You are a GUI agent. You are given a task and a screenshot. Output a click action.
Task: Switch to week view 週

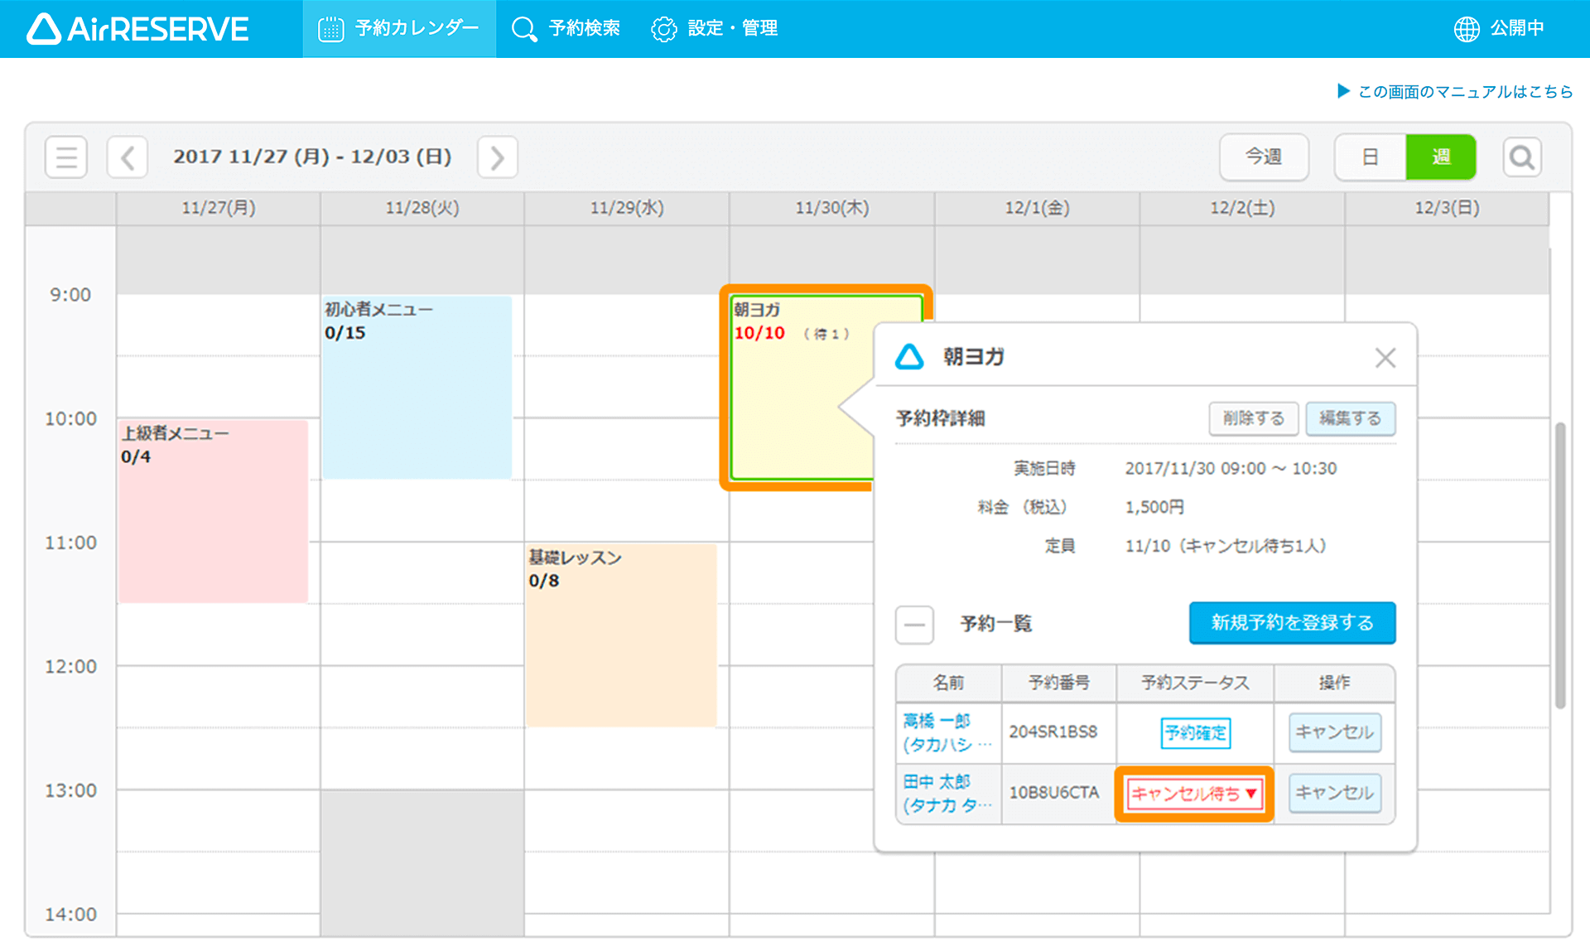1441,157
